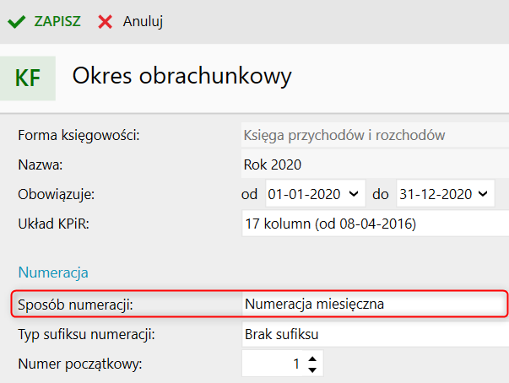Open the Typ sufiksu numeracji dropdown
This screenshot has height=383, width=509.
tap(376, 334)
